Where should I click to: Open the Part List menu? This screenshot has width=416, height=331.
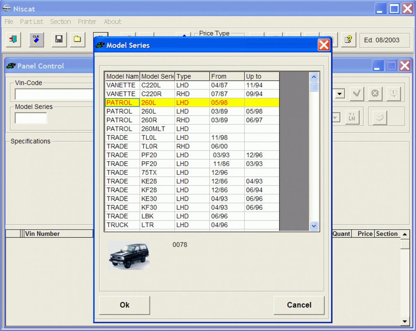click(31, 22)
